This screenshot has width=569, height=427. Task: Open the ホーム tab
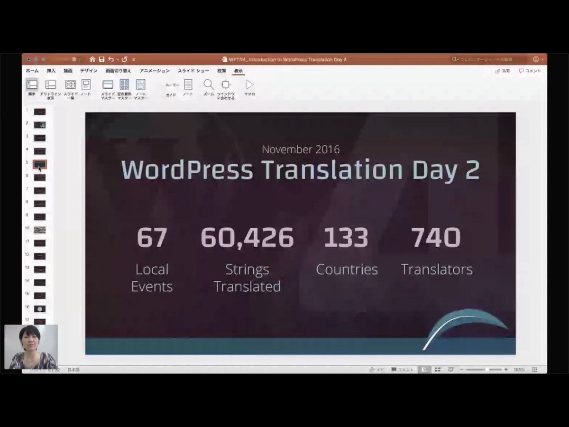32,71
